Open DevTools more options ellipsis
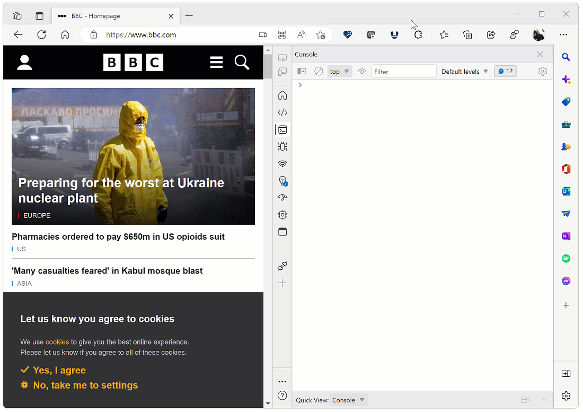 click(282, 381)
